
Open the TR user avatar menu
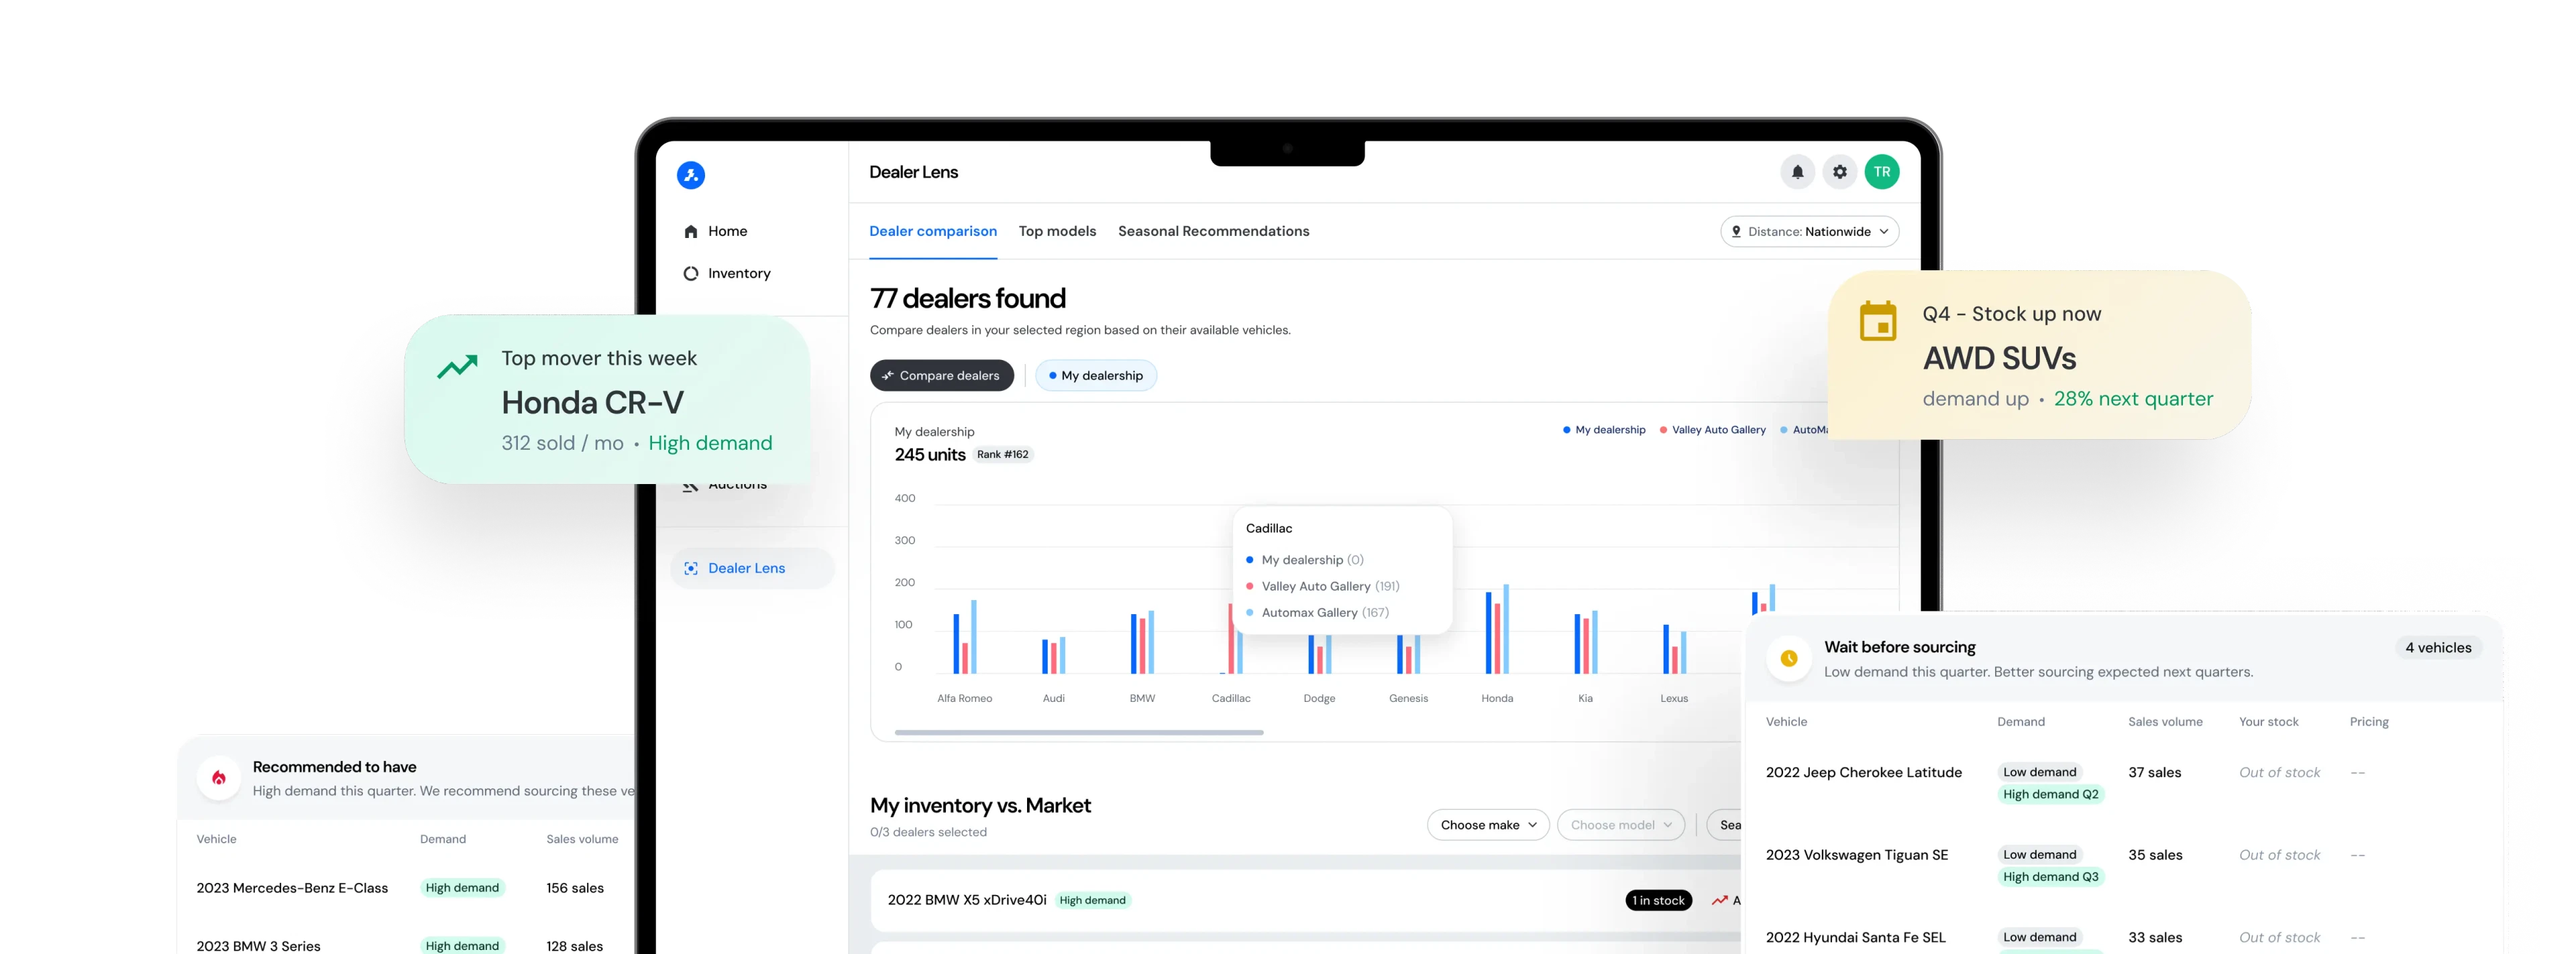[x=1881, y=172]
